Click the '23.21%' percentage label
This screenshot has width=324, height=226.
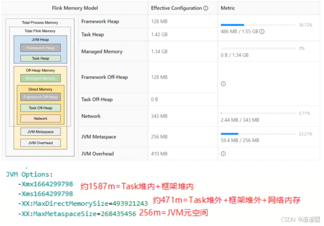click(x=306, y=134)
